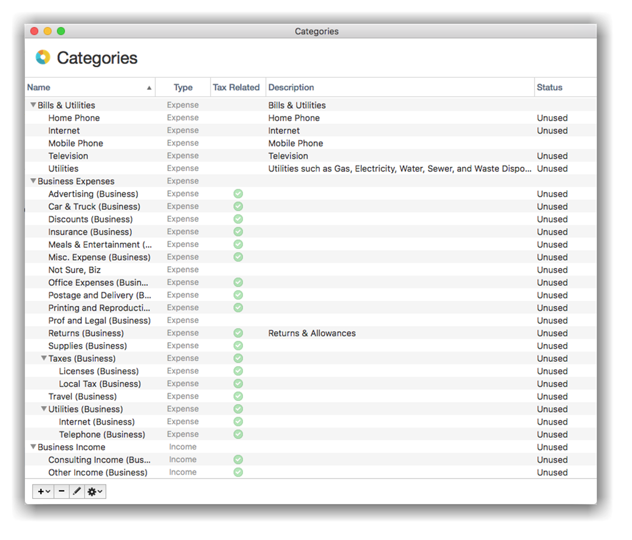Toggle tax-related check on Consulting Income row

coord(238,460)
